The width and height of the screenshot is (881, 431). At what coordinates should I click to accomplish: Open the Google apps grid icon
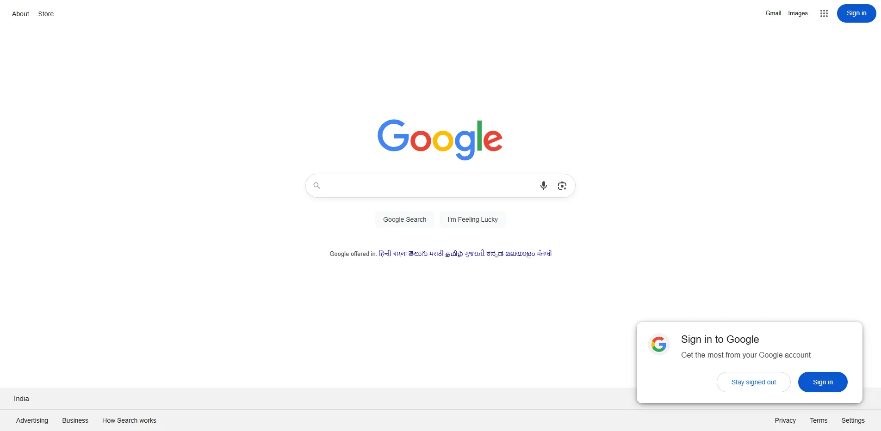[824, 13]
